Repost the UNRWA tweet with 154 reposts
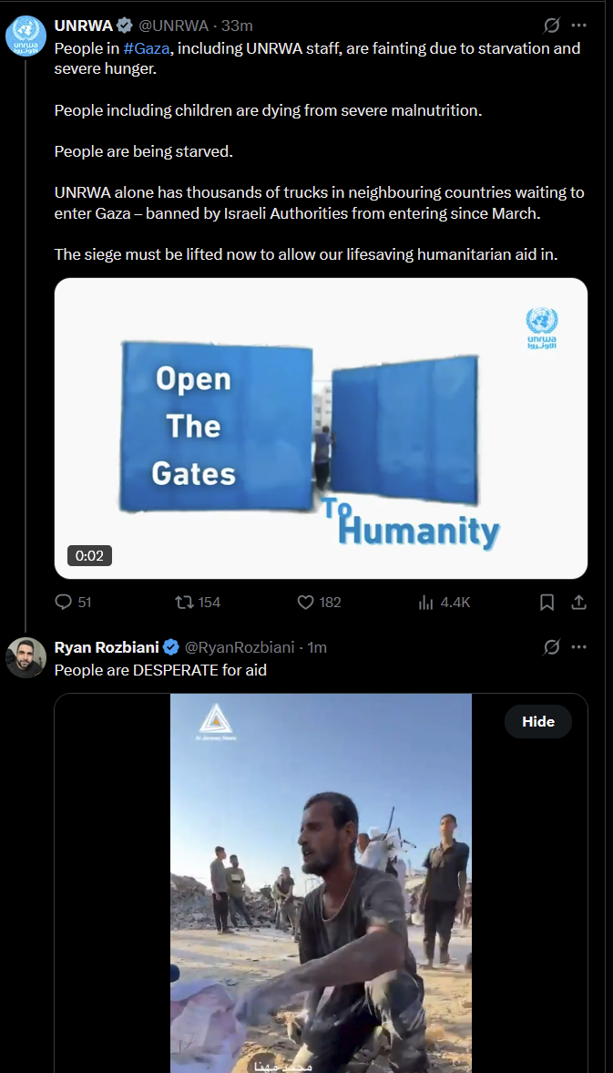The width and height of the screenshot is (613, 1073). coord(198,603)
